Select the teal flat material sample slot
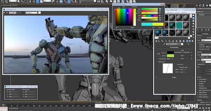211x111 pixels. (x=179, y=25)
